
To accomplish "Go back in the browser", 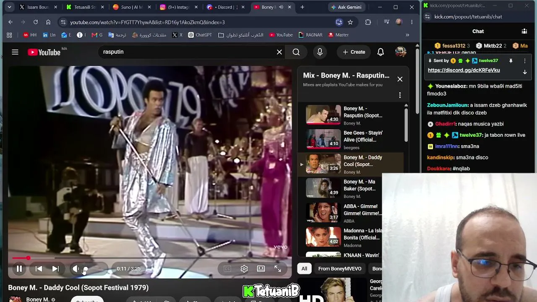I will pos(10,22).
